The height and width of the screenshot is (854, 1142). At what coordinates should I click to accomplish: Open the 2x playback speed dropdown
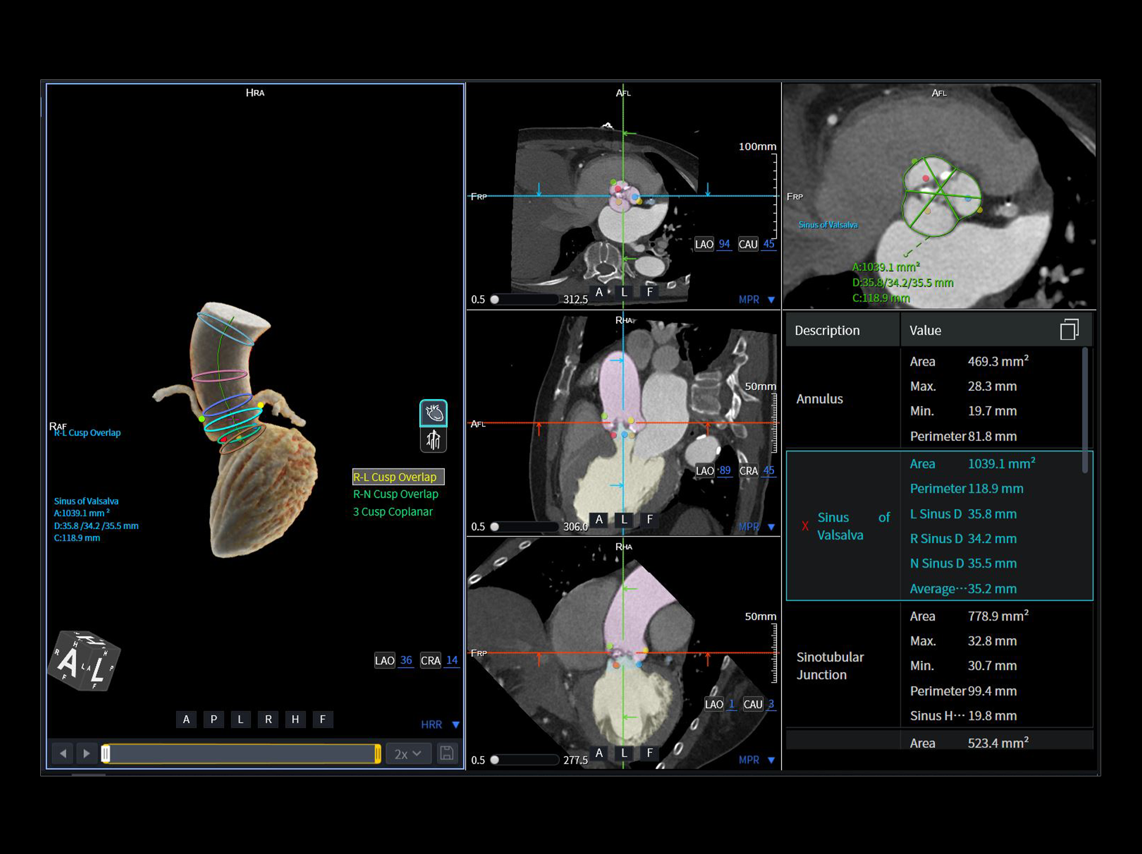point(407,754)
